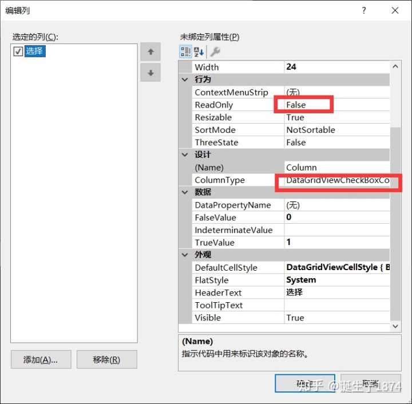Close the 编辑列 dialog
The image size is (412, 404).
pyautogui.click(x=395, y=10)
